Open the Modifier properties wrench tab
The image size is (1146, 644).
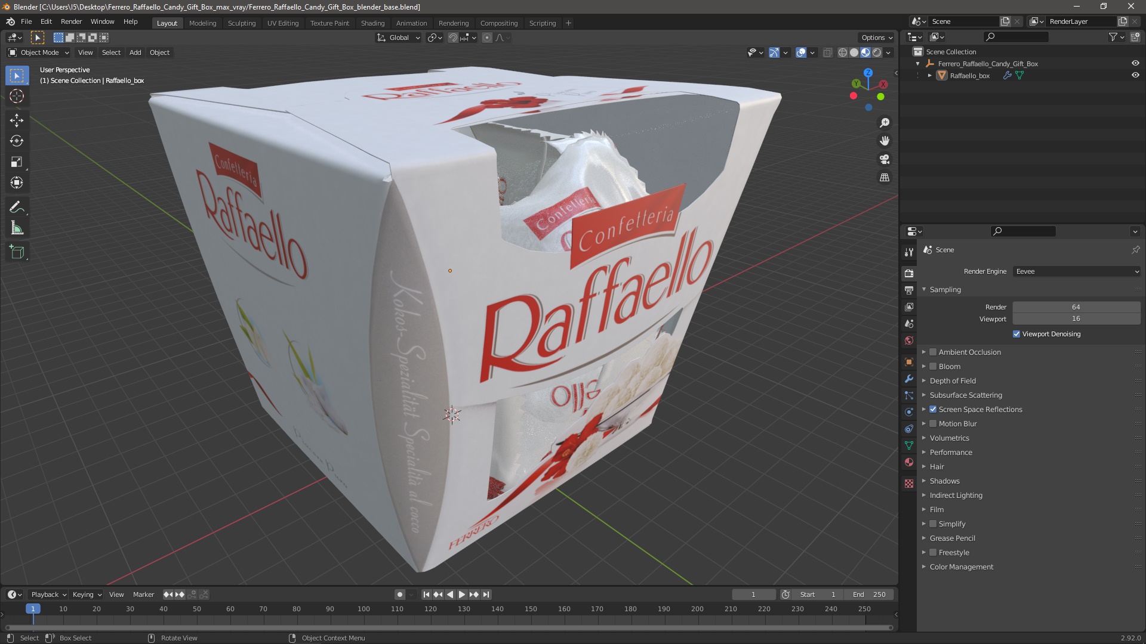pyautogui.click(x=908, y=379)
